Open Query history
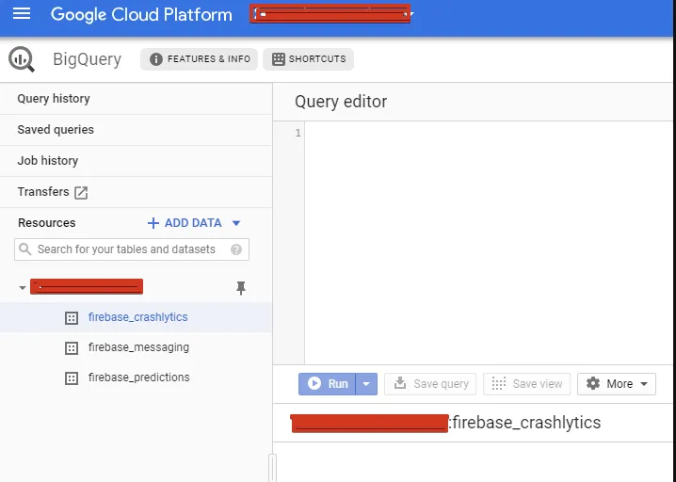The height and width of the screenshot is (482, 676). tap(54, 99)
